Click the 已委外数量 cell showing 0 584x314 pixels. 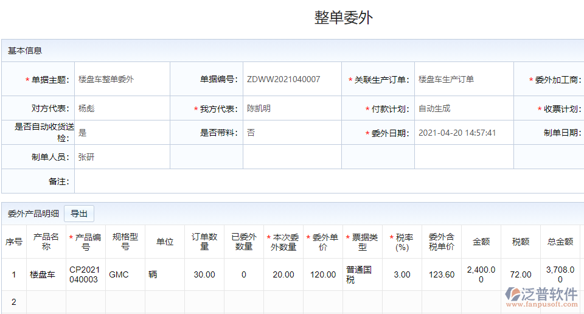(244, 274)
